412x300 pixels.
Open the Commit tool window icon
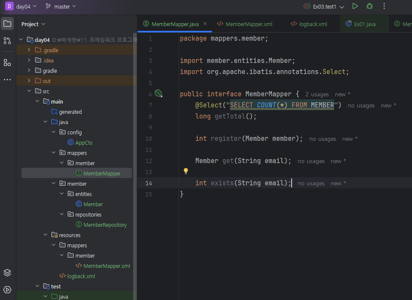pos(7,41)
